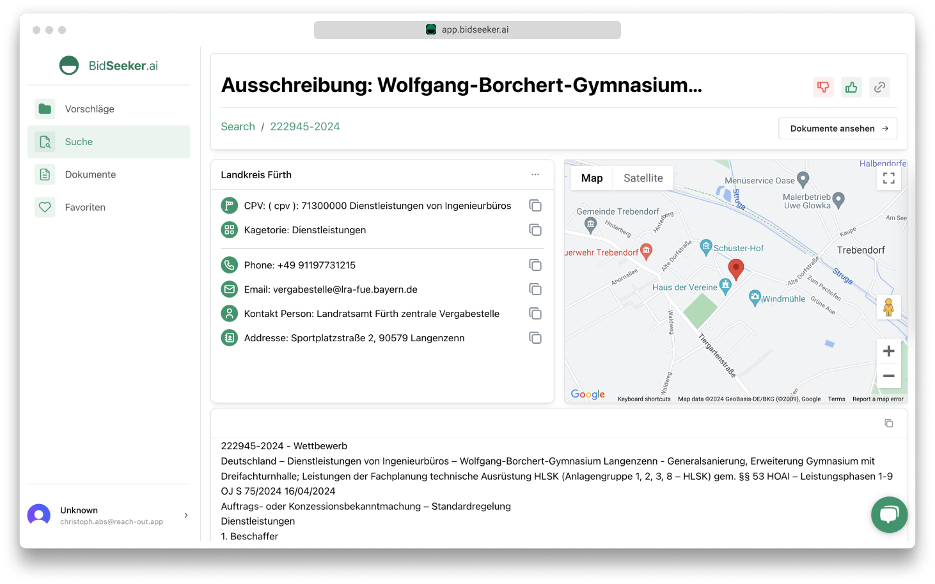Image resolution: width=935 pixels, height=584 pixels.
Task: Click the thumbs down dislike icon
Action: coord(823,87)
